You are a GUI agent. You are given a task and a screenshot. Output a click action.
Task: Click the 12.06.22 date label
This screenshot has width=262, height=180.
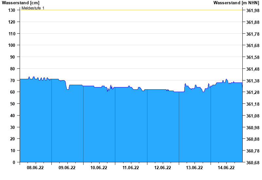pyautogui.click(x=162, y=168)
